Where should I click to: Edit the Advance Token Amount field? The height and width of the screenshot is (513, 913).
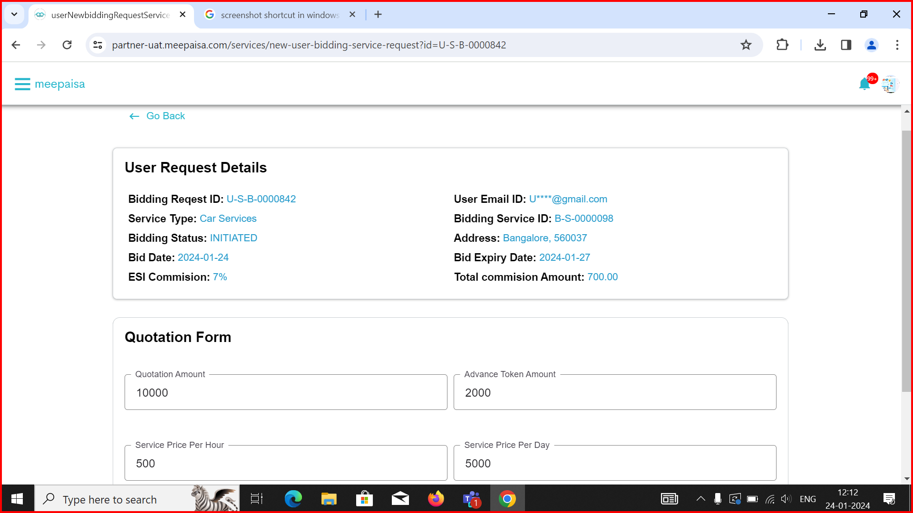[x=615, y=392]
